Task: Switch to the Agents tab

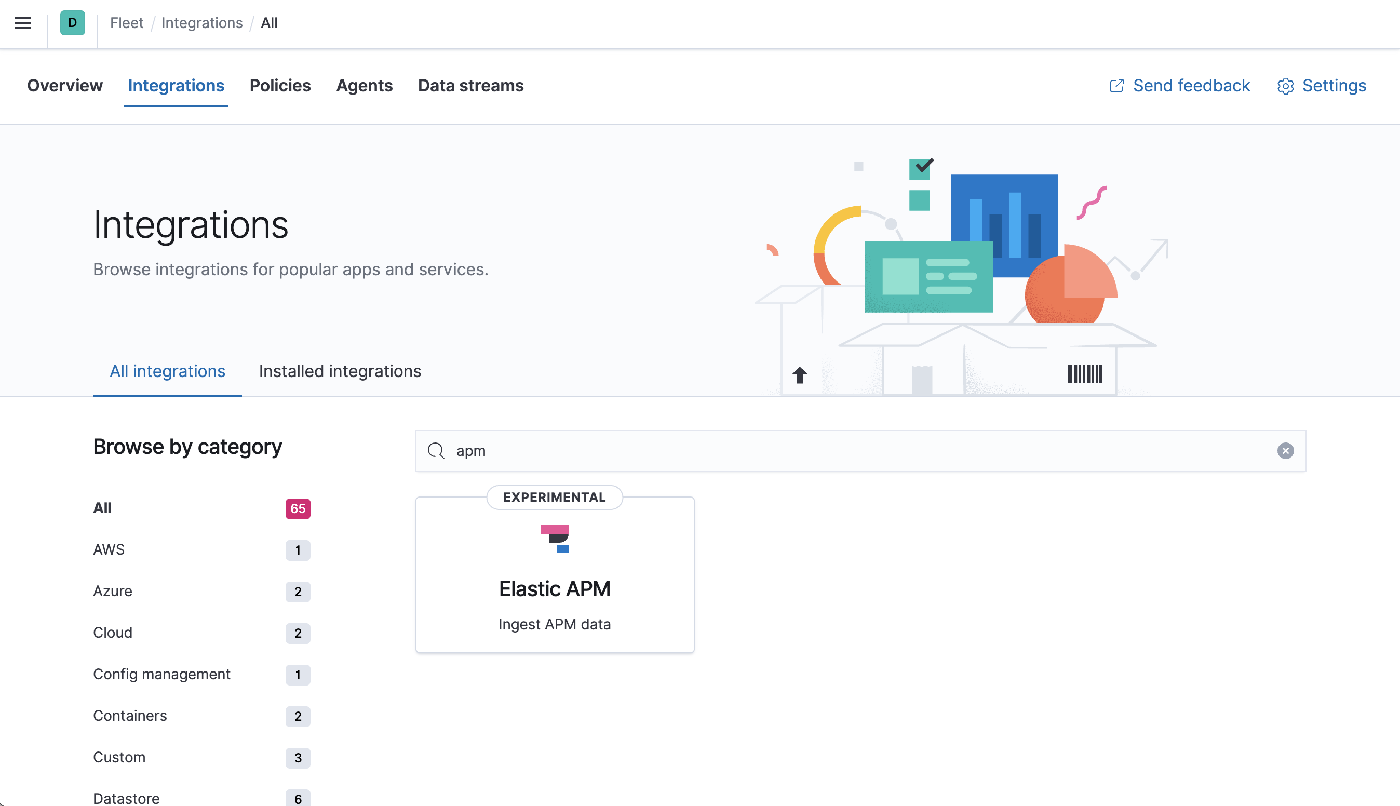Action: (364, 86)
